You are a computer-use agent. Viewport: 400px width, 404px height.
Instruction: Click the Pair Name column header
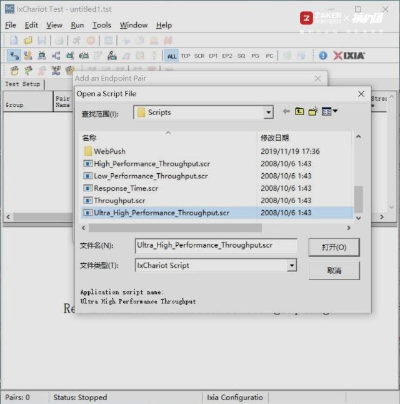point(63,101)
